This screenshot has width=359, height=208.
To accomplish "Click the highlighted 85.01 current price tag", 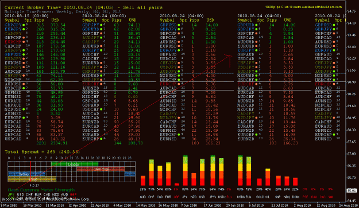I will [x=352, y=190].
